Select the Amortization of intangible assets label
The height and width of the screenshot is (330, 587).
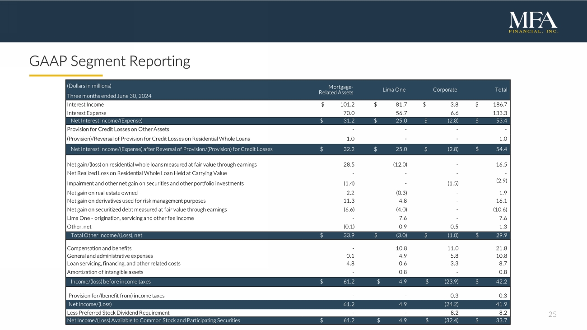(105, 272)
